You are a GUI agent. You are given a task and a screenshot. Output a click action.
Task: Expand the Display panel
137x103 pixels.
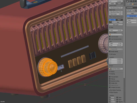pos(110,72)
